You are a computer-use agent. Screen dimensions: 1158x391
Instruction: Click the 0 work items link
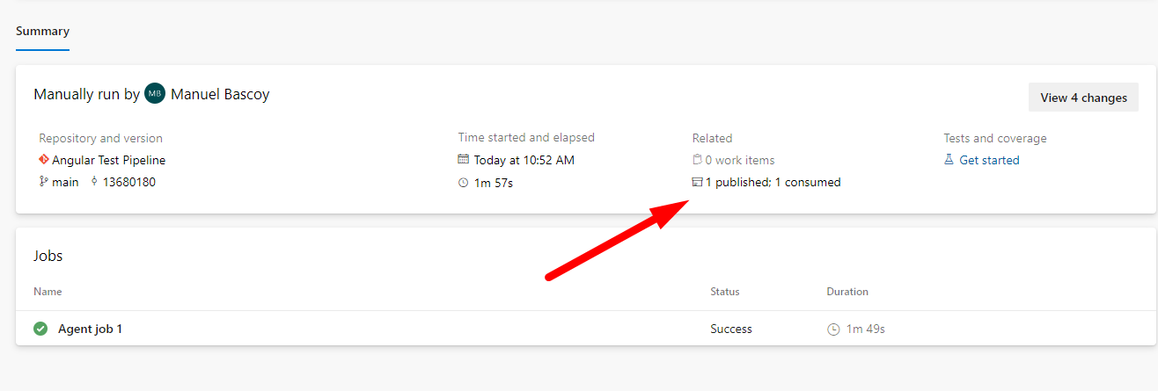[x=739, y=160]
